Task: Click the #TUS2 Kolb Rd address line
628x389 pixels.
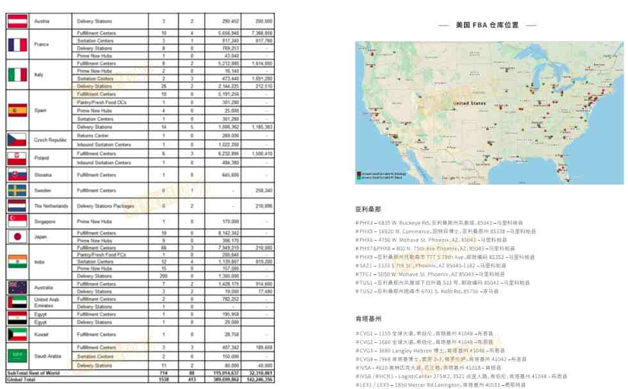Action: click(x=427, y=291)
